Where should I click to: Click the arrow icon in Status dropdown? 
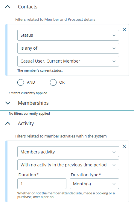pos(114,35)
